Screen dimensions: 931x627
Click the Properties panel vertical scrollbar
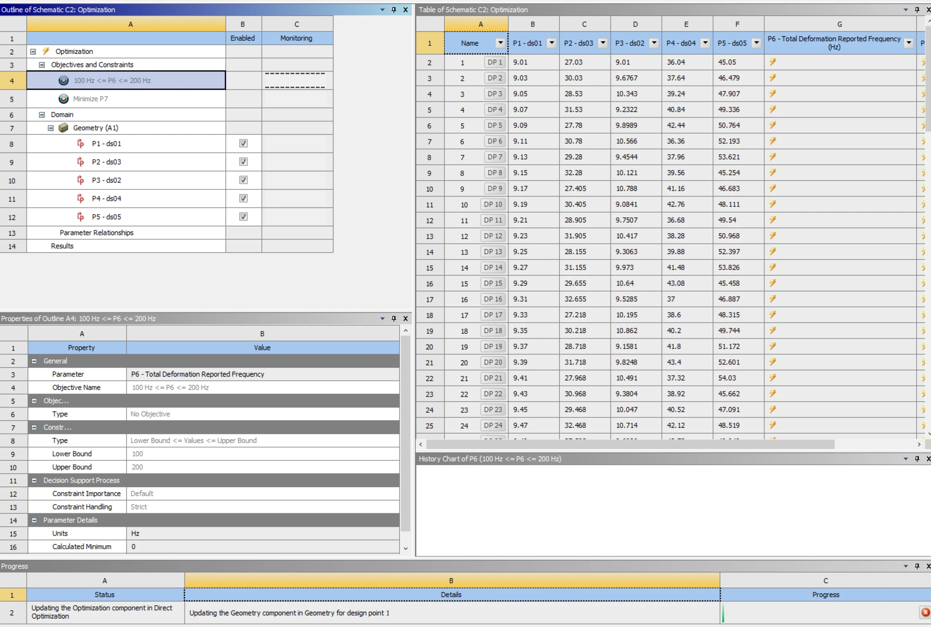click(x=405, y=434)
